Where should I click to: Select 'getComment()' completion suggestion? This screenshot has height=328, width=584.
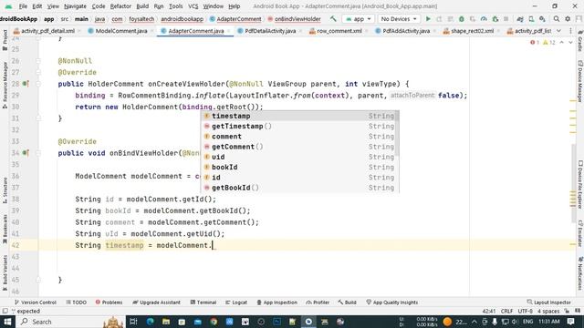(x=299, y=147)
